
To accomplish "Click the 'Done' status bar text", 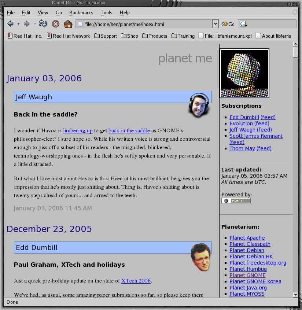I will pos(12,302).
